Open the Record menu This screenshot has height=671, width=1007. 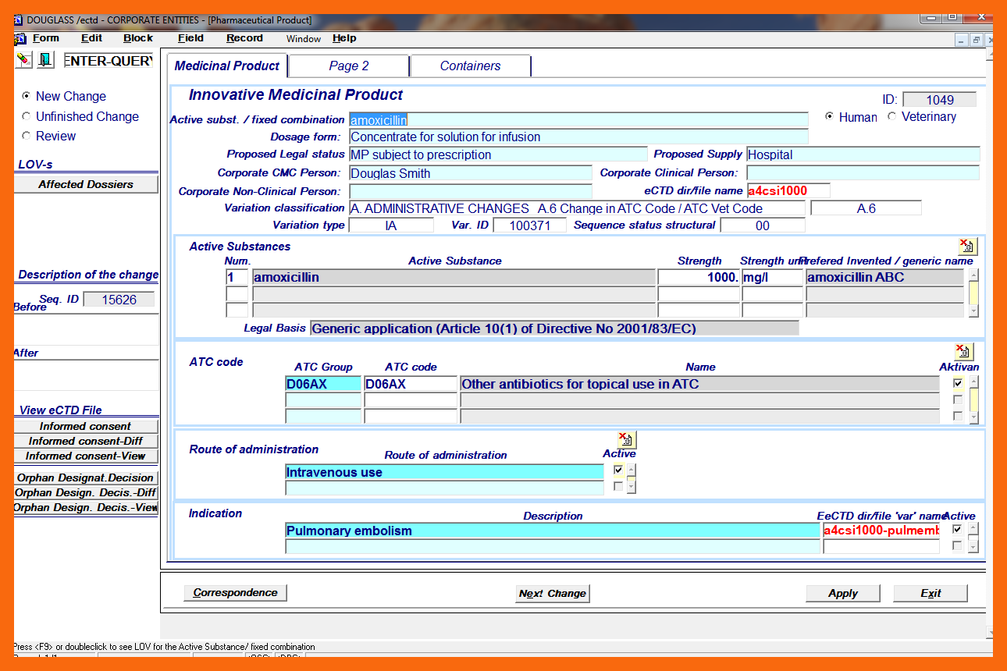point(244,38)
